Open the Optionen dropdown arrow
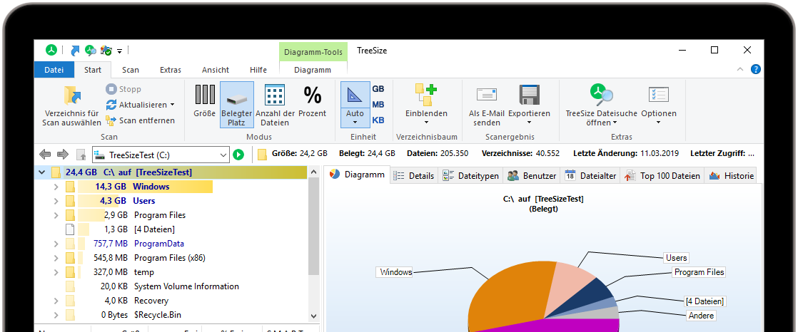 pyautogui.click(x=659, y=123)
